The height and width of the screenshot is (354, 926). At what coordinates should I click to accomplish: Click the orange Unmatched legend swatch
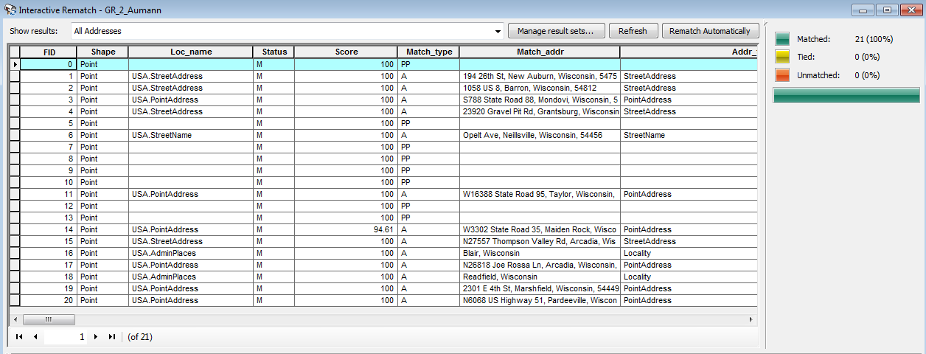click(x=783, y=74)
